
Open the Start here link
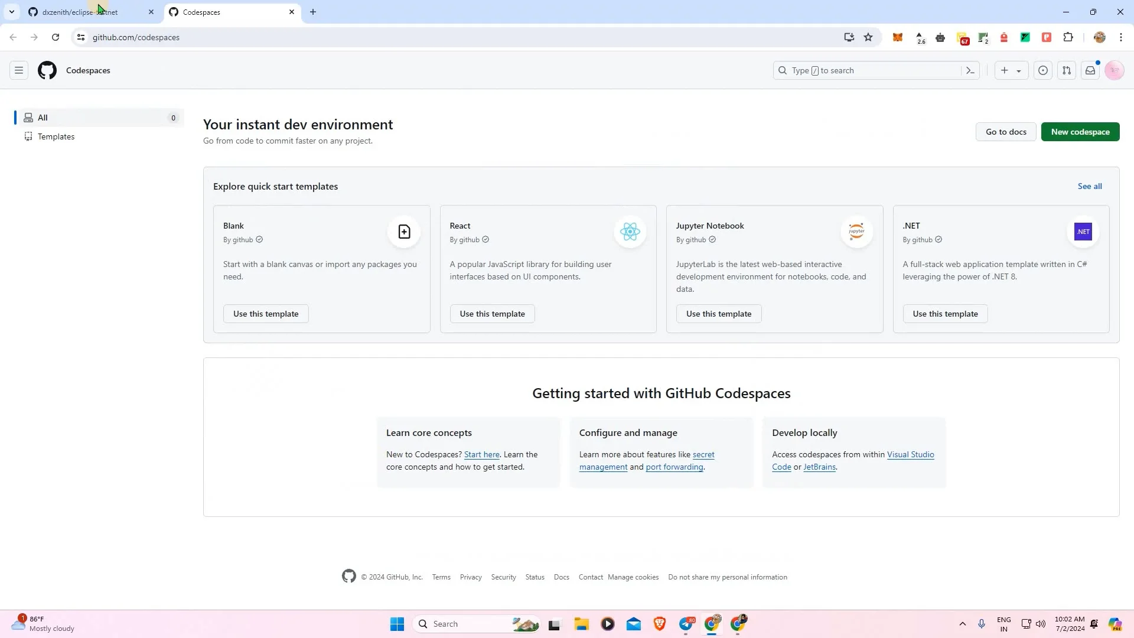click(482, 454)
